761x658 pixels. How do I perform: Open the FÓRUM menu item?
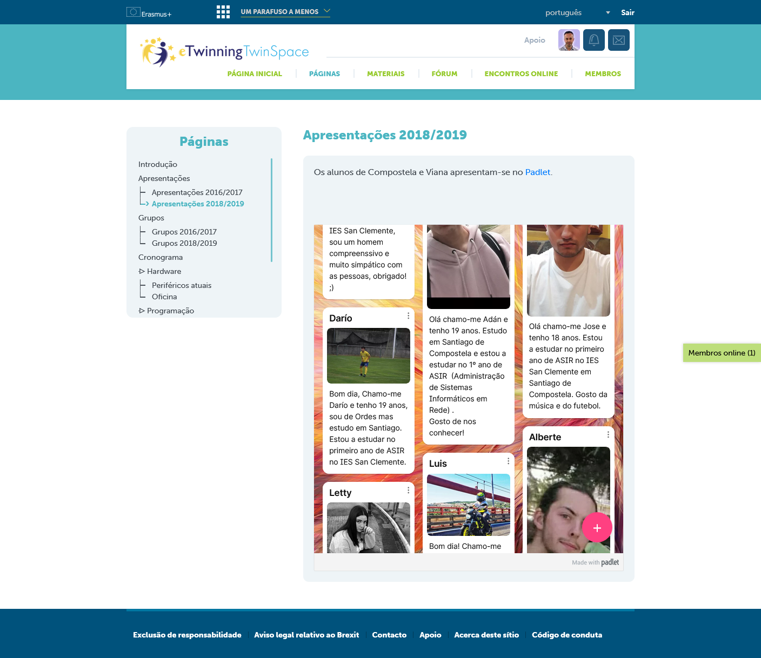pyautogui.click(x=444, y=74)
